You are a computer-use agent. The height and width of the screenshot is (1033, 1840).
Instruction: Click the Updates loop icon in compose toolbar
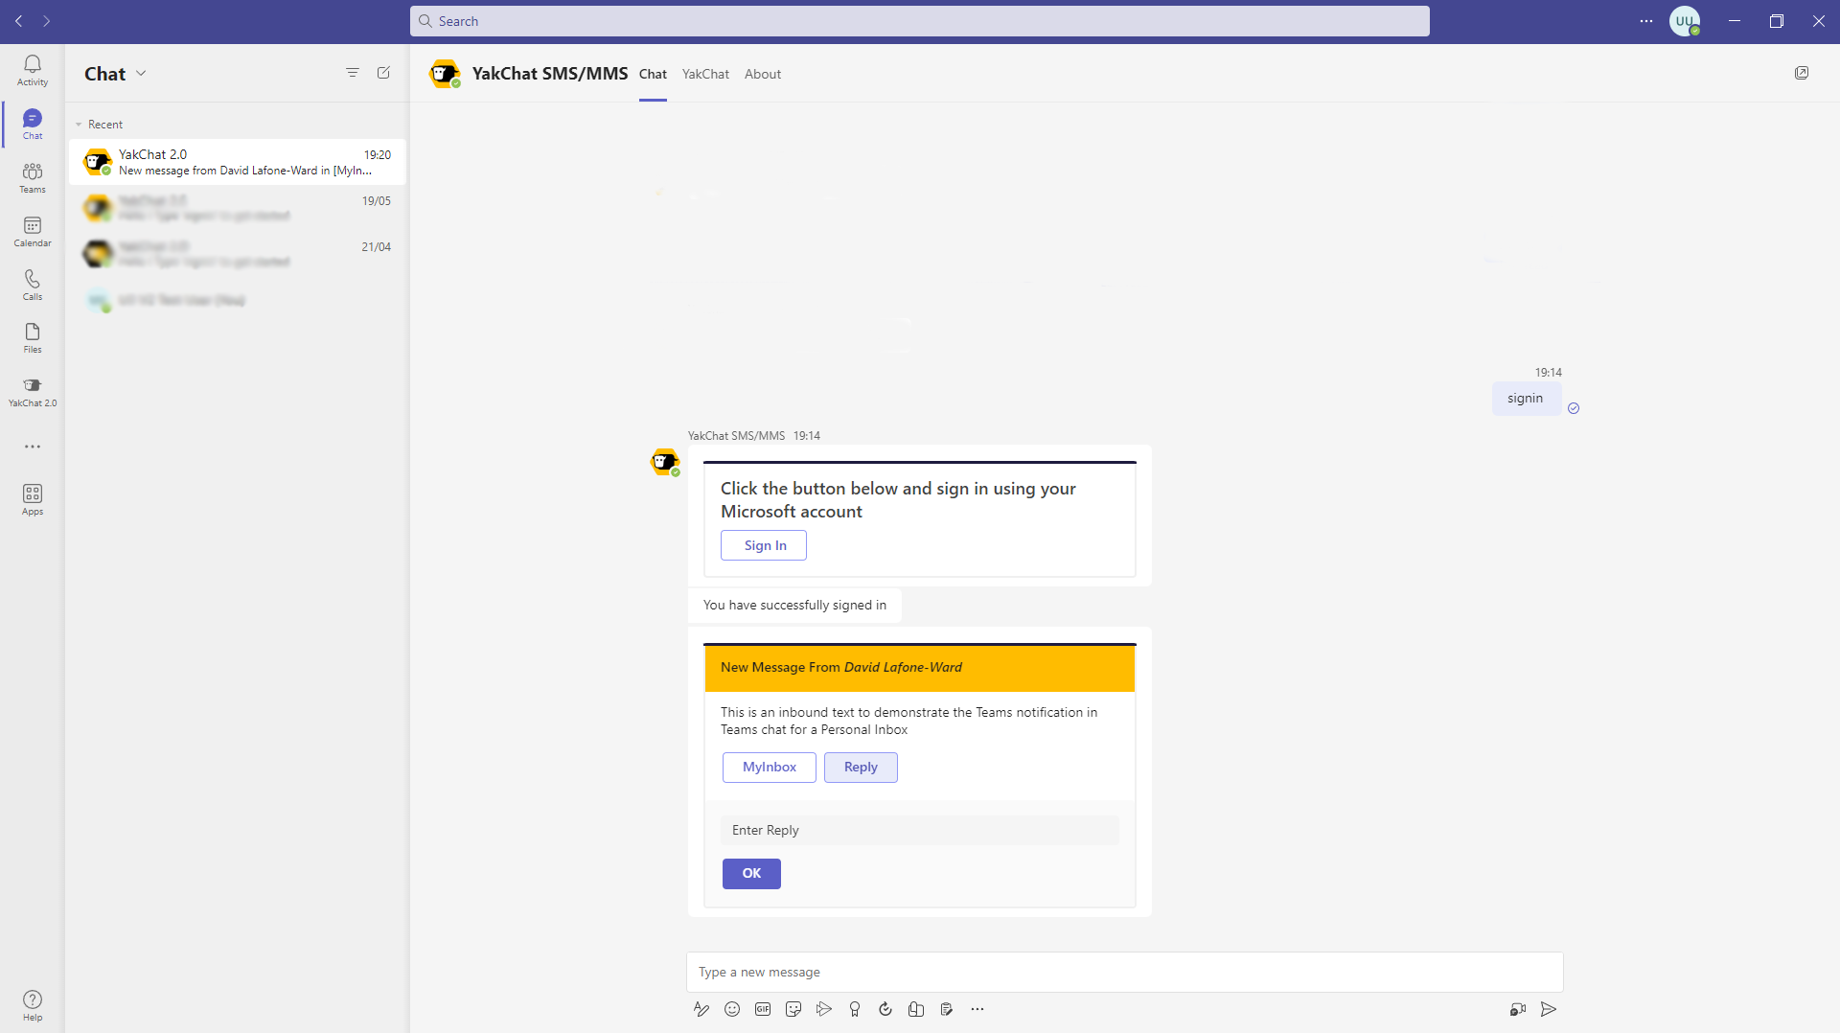(x=885, y=1009)
